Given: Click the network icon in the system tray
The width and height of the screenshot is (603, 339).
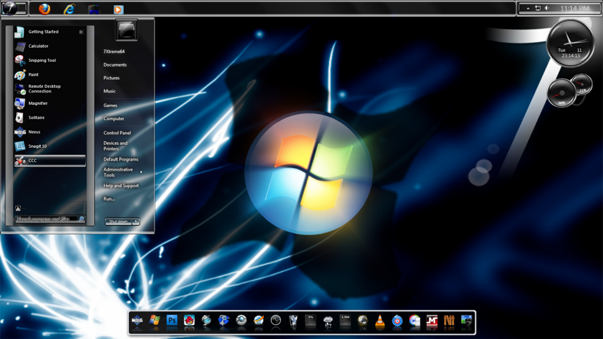Looking at the screenshot, I should 538,8.
